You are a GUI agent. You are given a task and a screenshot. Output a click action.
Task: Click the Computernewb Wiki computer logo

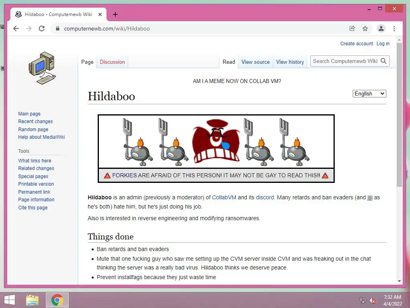[42, 68]
